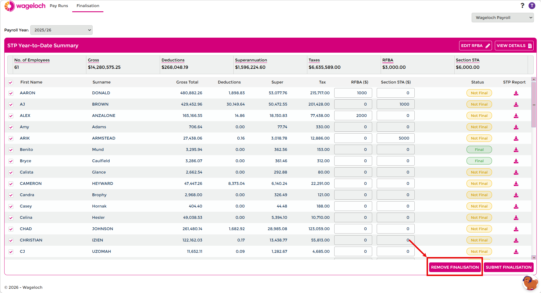The width and height of the screenshot is (541, 293).
Task: Click the Wageloch logo
Action: coord(25,6)
